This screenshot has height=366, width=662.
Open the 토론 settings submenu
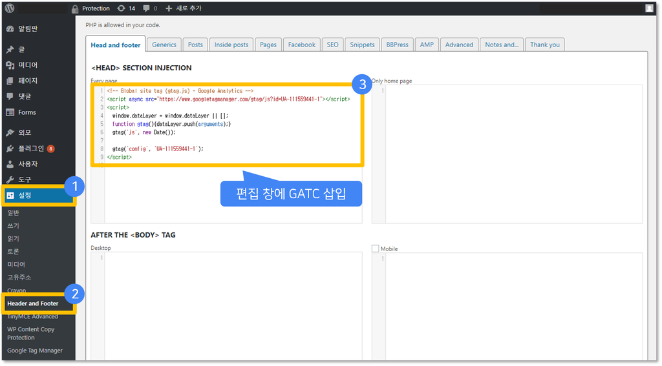click(x=13, y=251)
